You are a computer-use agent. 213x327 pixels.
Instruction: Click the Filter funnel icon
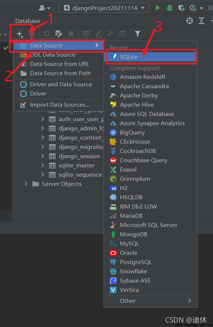(138, 34)
